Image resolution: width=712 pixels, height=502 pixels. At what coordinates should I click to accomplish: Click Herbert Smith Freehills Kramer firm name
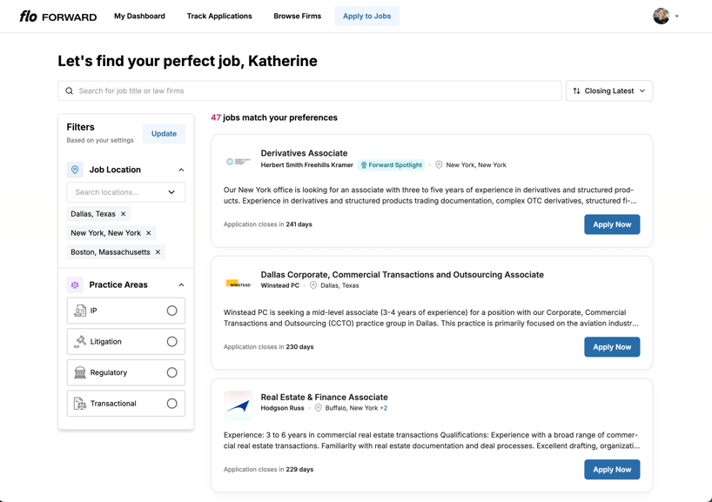(x=306, y=164)
